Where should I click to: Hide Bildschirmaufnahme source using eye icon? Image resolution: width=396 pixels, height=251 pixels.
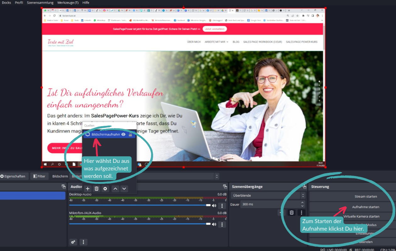pos(124,134)
